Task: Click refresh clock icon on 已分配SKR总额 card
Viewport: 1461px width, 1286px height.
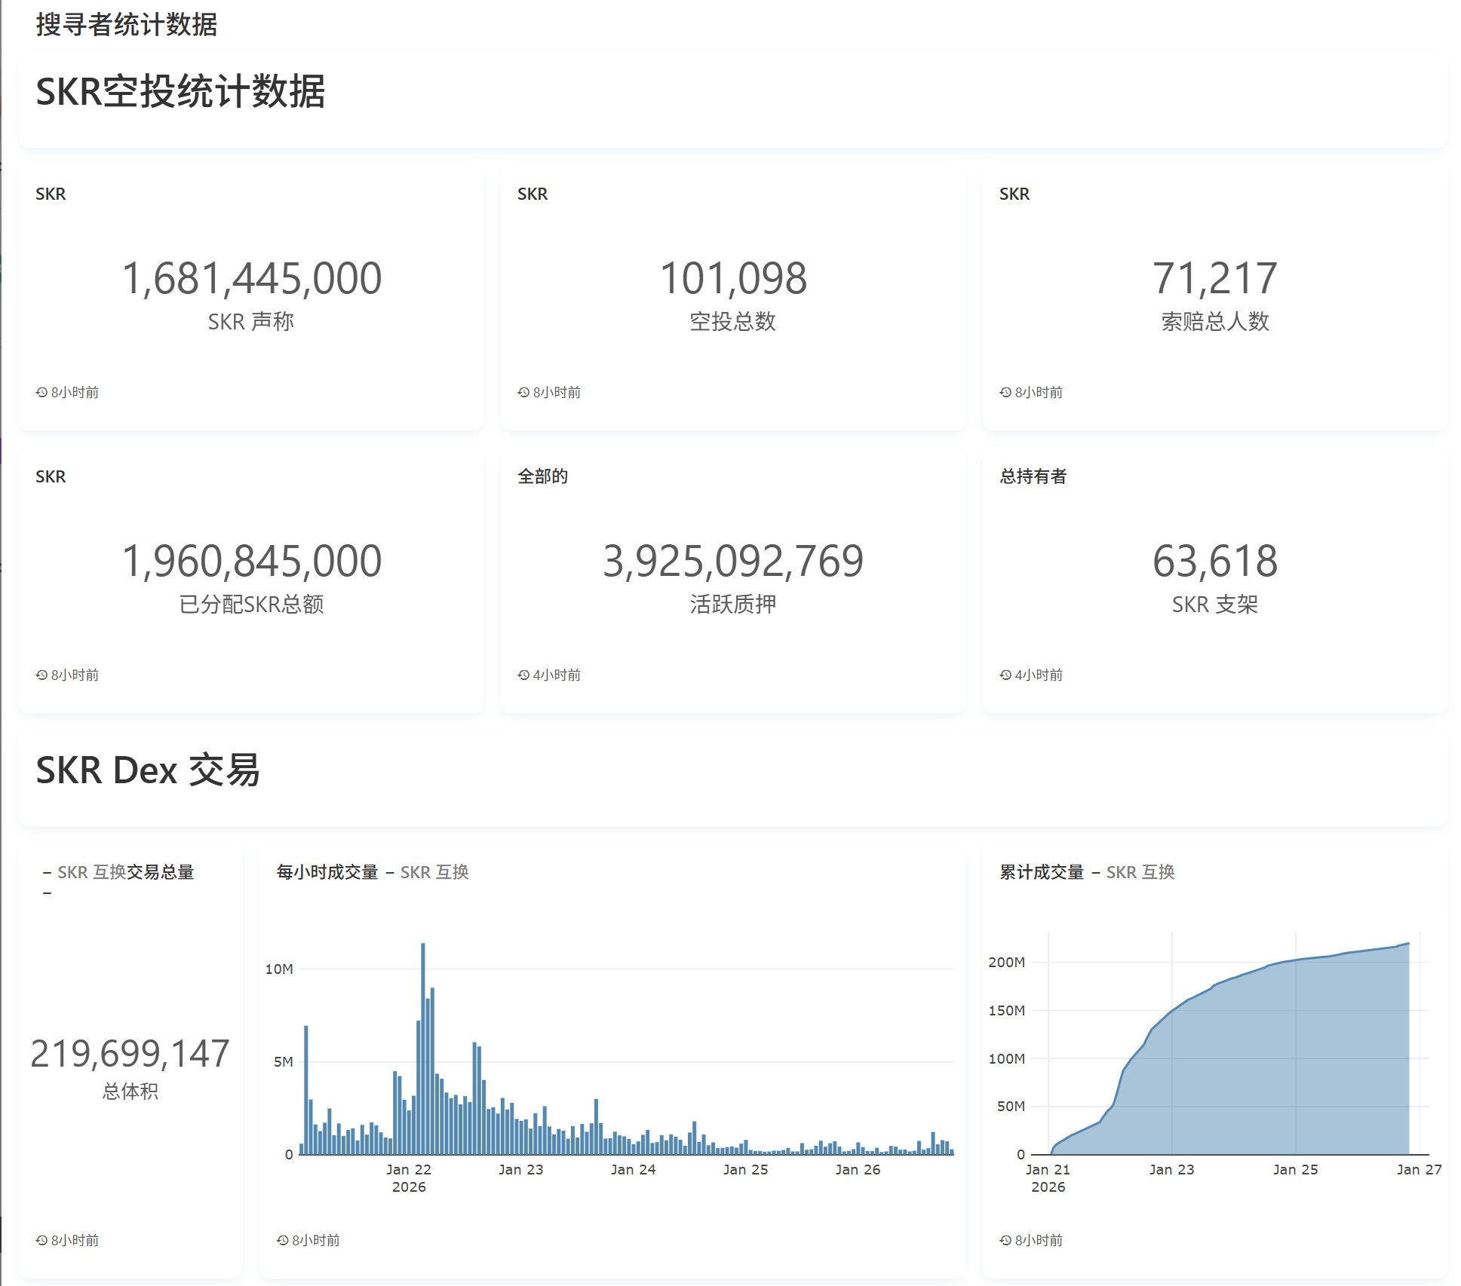Action: (x=41, y=675)
